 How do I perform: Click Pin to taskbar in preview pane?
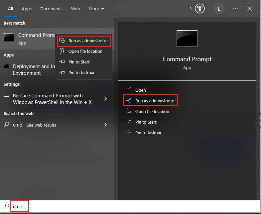pos(148,133)
